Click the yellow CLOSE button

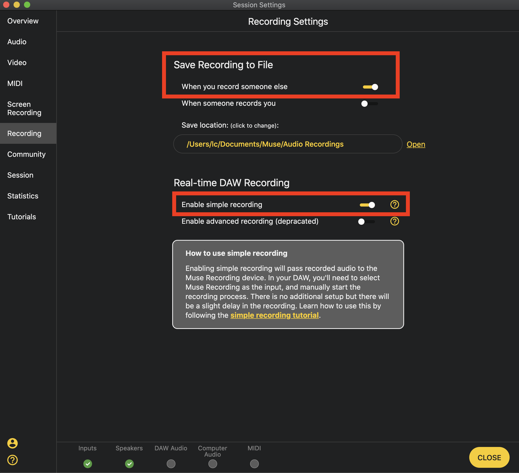click(489, 458)
